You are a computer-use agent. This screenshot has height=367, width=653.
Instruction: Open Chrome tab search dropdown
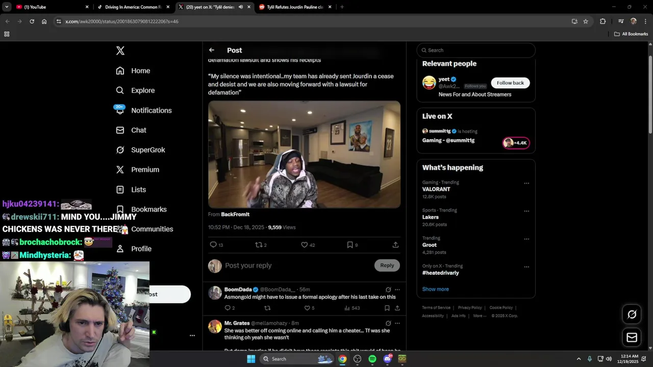point(7,7)
